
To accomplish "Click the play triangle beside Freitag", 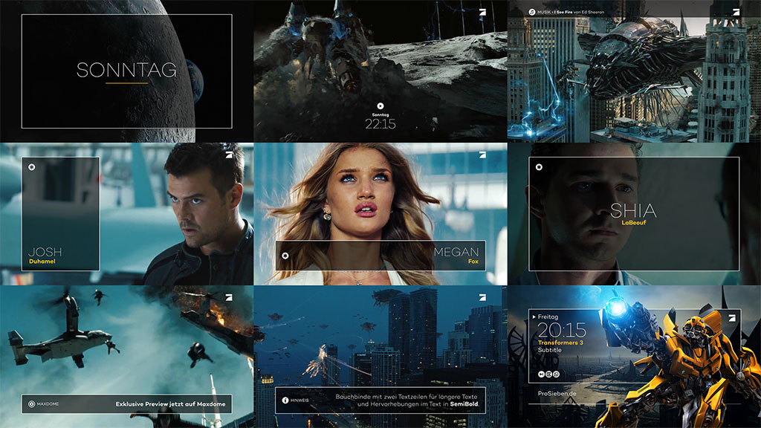I will [x=534, y=317].
